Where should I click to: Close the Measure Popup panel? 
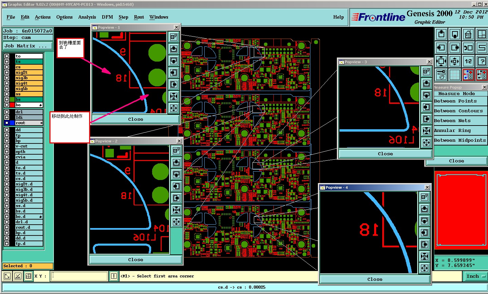point(456,161)
